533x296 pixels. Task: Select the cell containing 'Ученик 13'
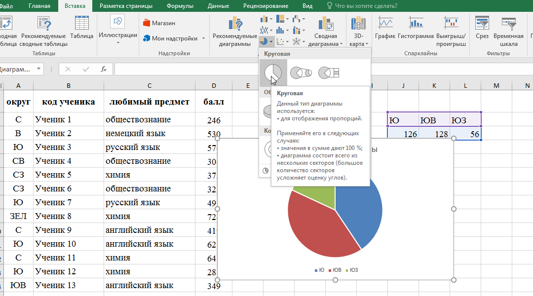point(68,285)
